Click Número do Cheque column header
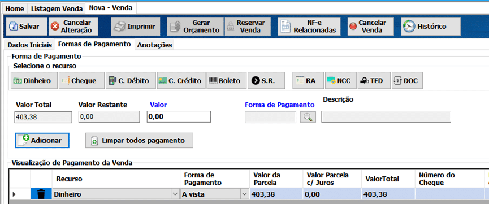 pyautogui.click(x=449, y=179)
